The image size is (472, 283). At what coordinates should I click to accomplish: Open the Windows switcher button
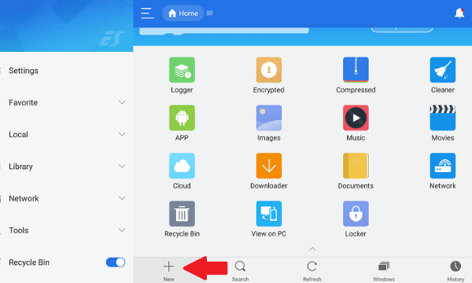[384, 270]
